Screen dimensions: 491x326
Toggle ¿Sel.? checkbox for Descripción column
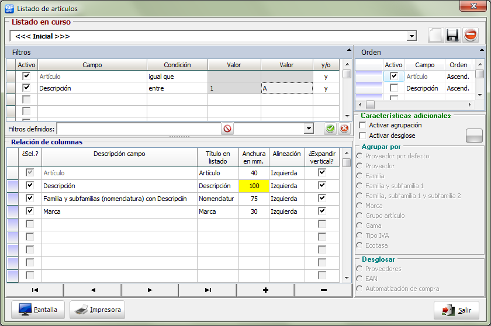click(x=30, y=186)
